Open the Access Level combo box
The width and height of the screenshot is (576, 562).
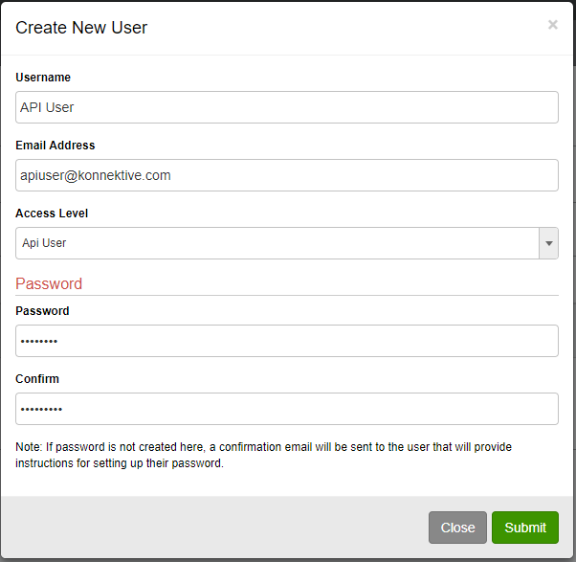(x=286, y=243)
